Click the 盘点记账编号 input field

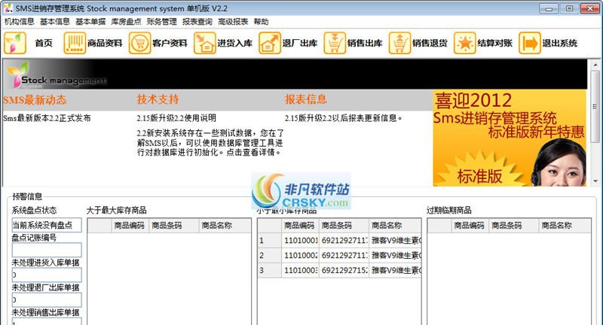[x=47, y=250]
